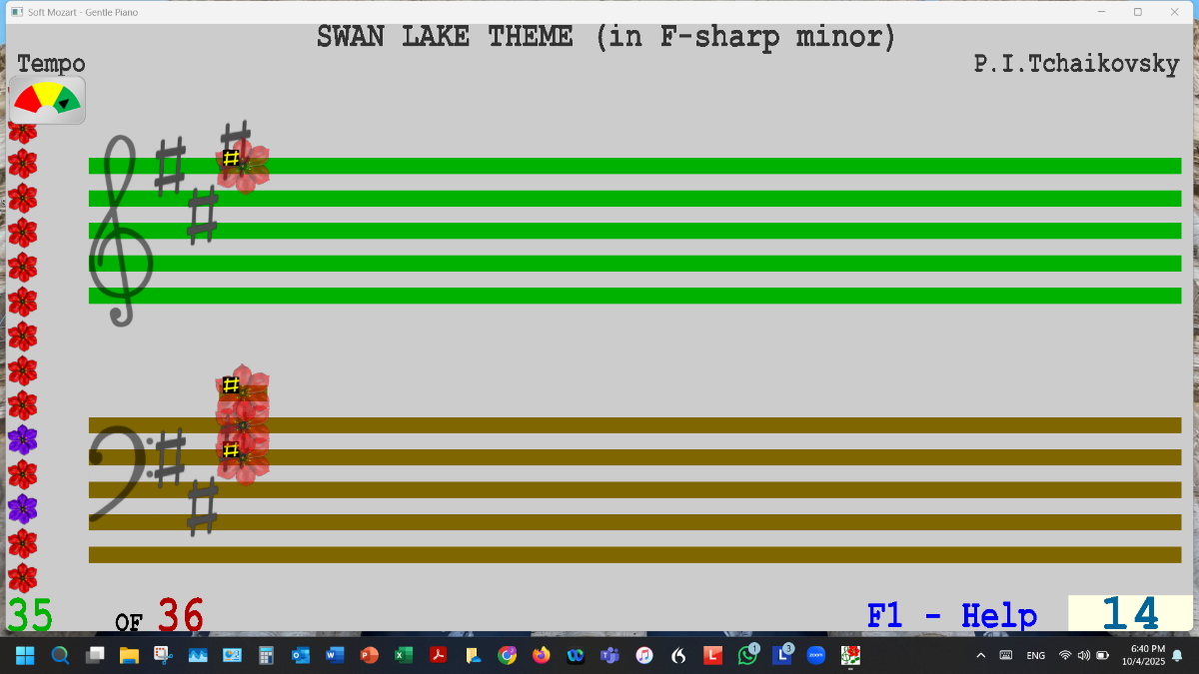The image size is (1199, 674).
Task: Launch Excel from the taskbar
Action: pos(404,655)
